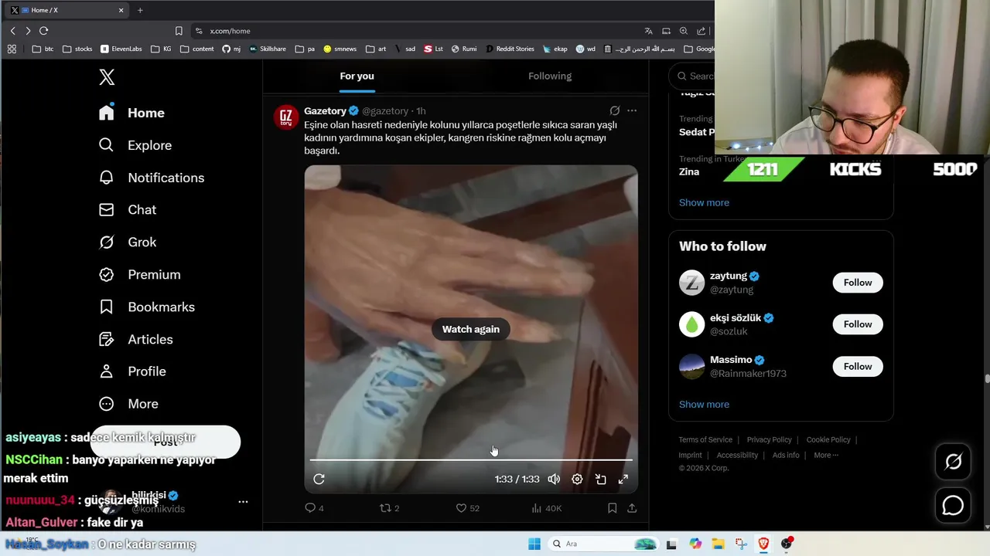Open the page translate icon
990x556 pixels.
click(x=648, y=31)
